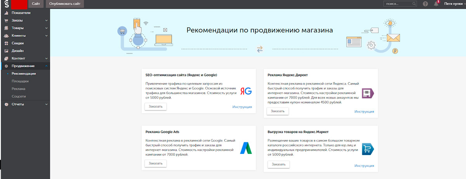This screenshot has height=179, width=466.
Task: Click the Yandex and Google SEO logo
Action: coord(246,91)
